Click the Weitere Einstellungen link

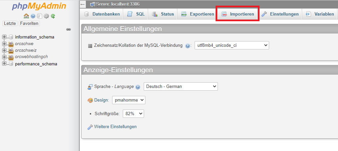coord(115,127)
